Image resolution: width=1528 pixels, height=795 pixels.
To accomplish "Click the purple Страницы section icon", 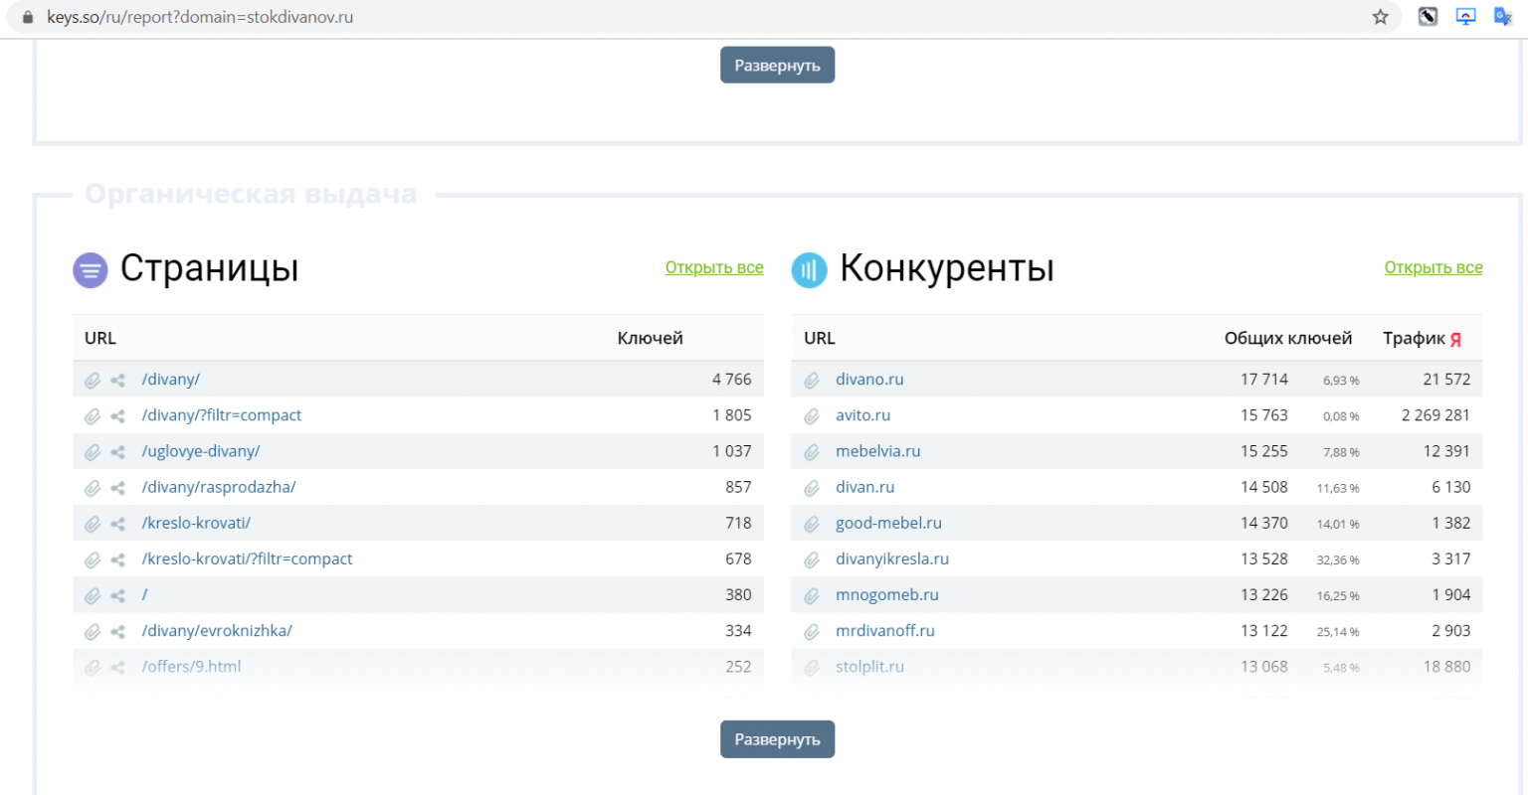I will click(91, 269).
